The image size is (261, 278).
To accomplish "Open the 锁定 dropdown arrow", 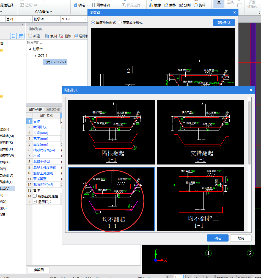I will (x=87, y=5).
